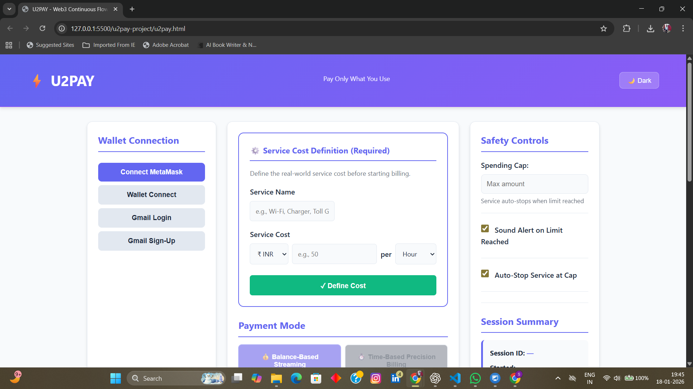Open the INR currency dropdown
This screenshot has height=389, width=693.
pos(269,254)
